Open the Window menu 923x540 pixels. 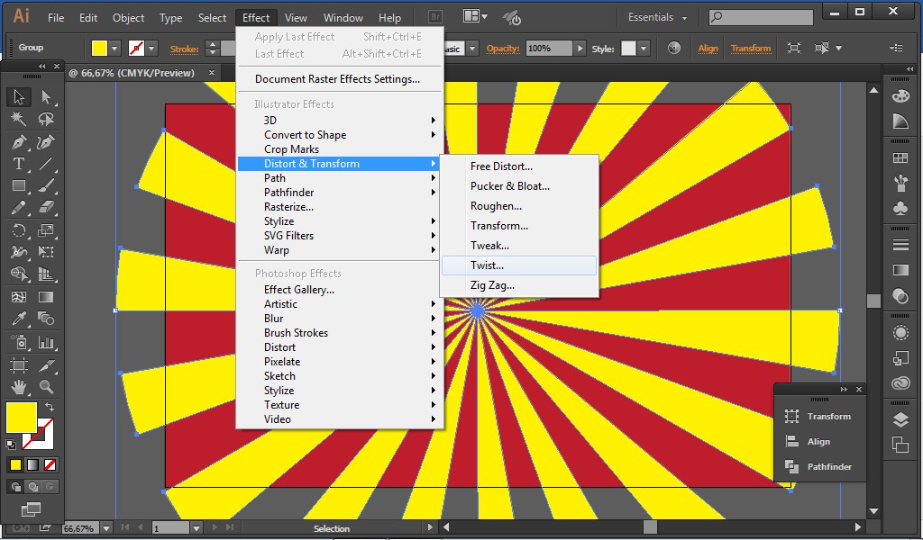point(342,17)
